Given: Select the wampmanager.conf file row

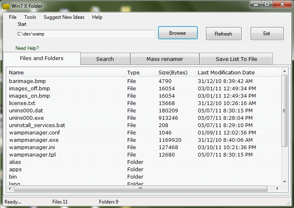Looking at the screenshot, I should click(x=144, y=133).
